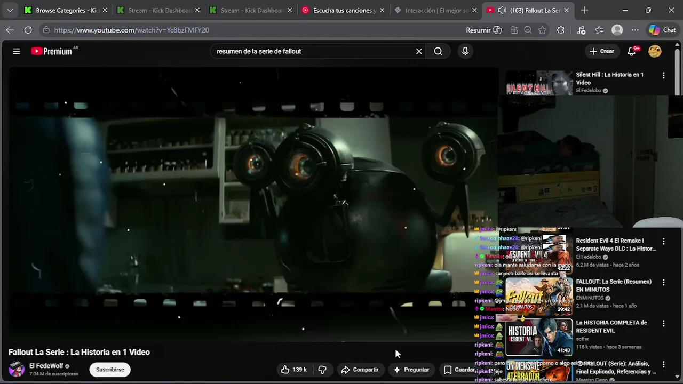Open the browser profile avatar
This screenshot has width=683, height=384.
coord(617,30)
